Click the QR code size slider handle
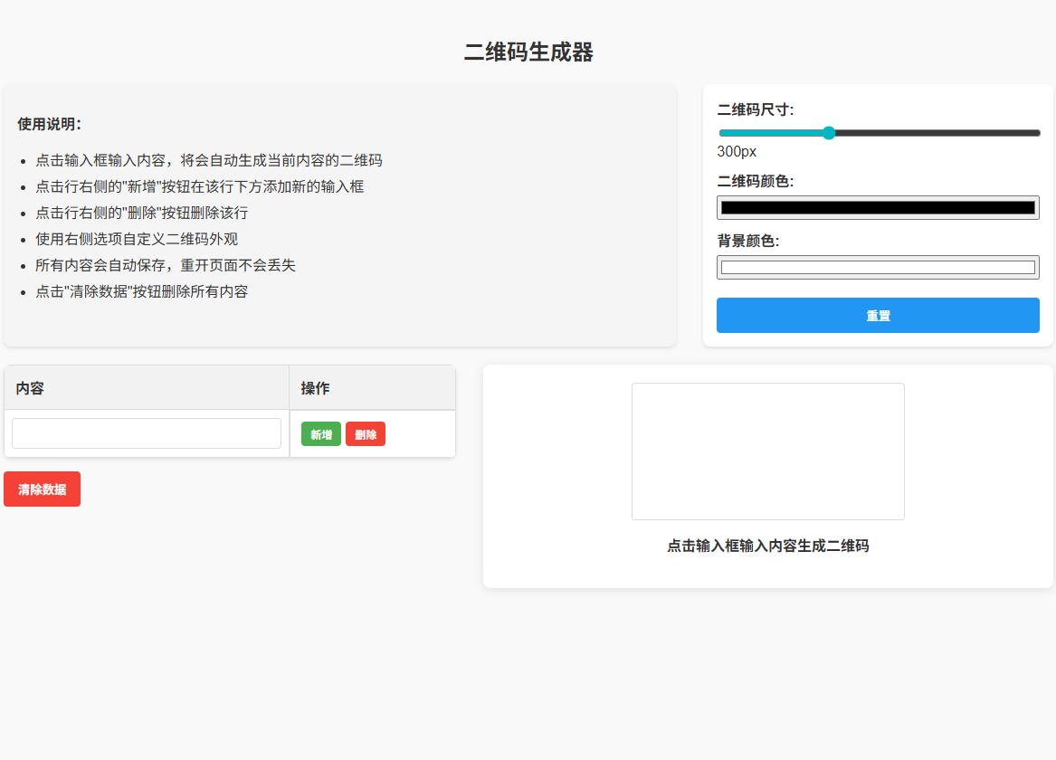The image size is (1056, 760). click(828, 133)
